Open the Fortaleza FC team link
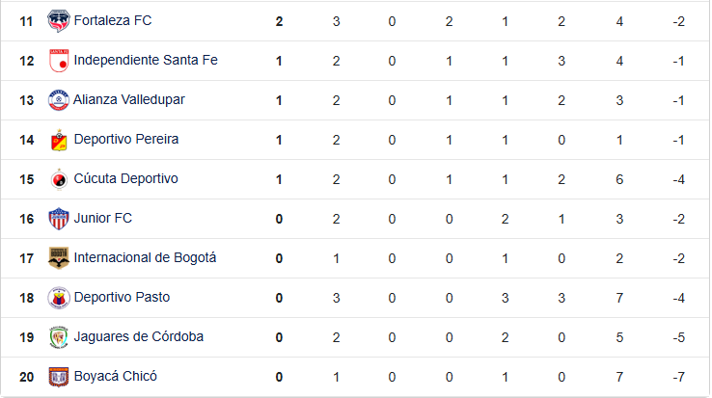The height and width of the screenshot is (398, 712). point(113,20)
